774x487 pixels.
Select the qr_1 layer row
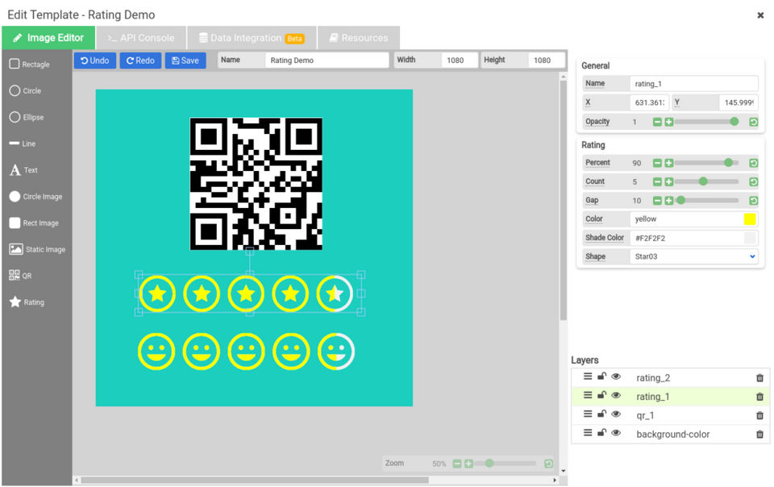click(670, 415)
